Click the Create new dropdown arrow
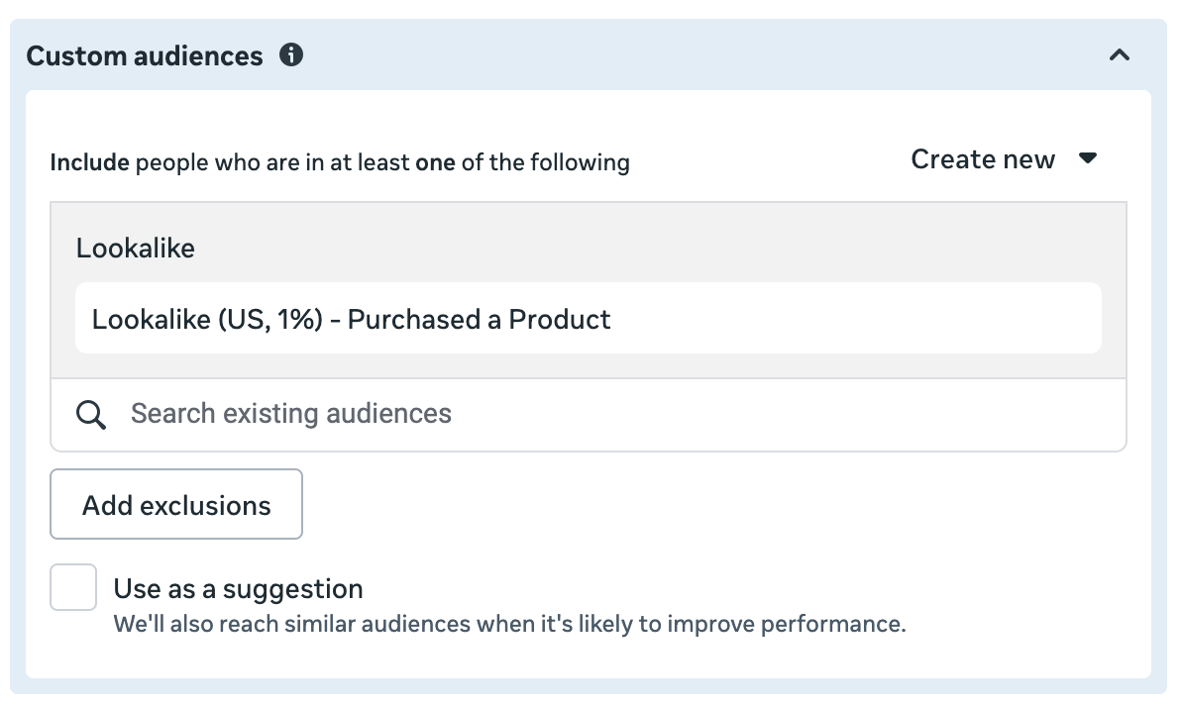 [1088, 159]
